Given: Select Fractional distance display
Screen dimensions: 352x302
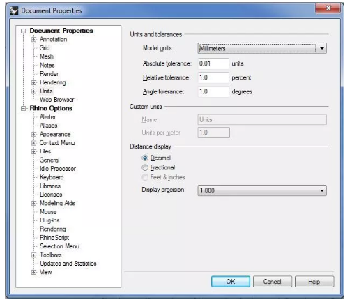Looking at the screenshot, I should 145,167.
